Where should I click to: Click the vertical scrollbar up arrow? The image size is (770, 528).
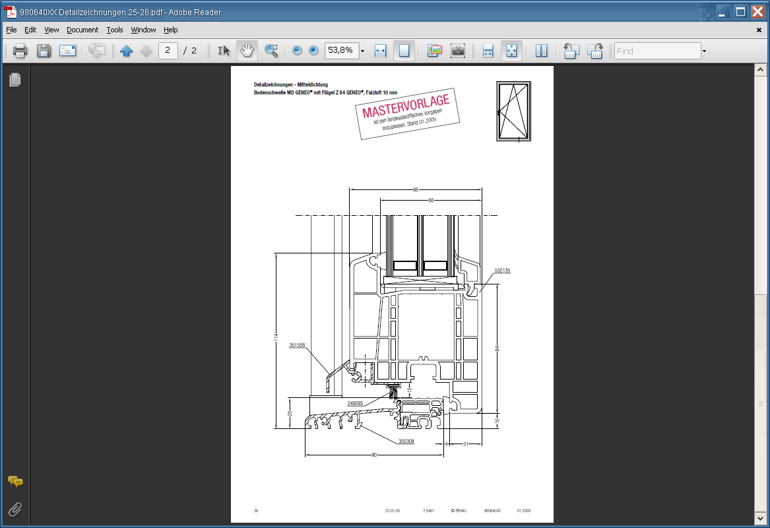click(760, 69)
